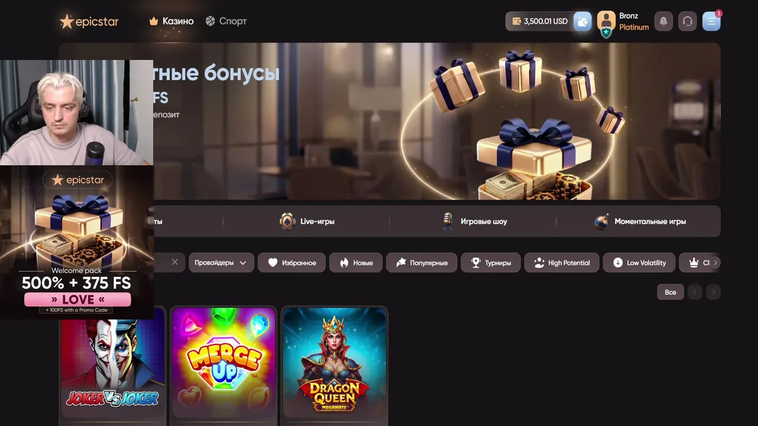Select the Моментальные игры category
Screen dimensions: 758x426
tap(640, 221)
